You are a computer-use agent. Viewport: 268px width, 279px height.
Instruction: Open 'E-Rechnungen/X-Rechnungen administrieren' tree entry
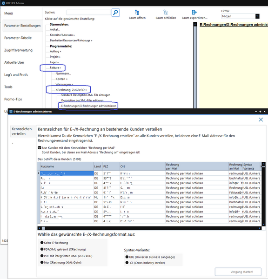[88, 106]
